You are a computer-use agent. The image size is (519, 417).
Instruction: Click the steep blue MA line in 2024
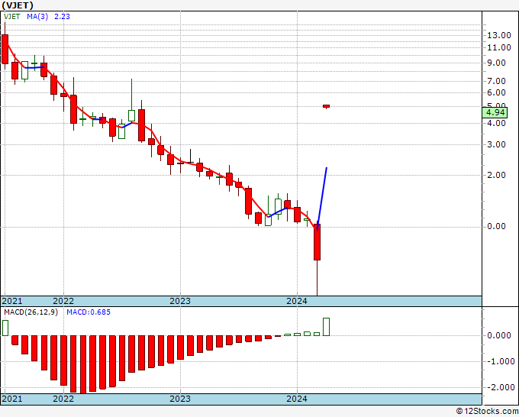click(322, 199)
